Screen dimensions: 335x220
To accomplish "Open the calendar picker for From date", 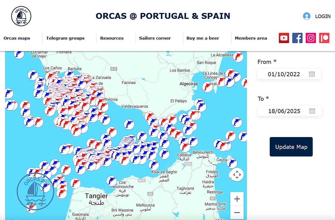I will tap(312, 74).
